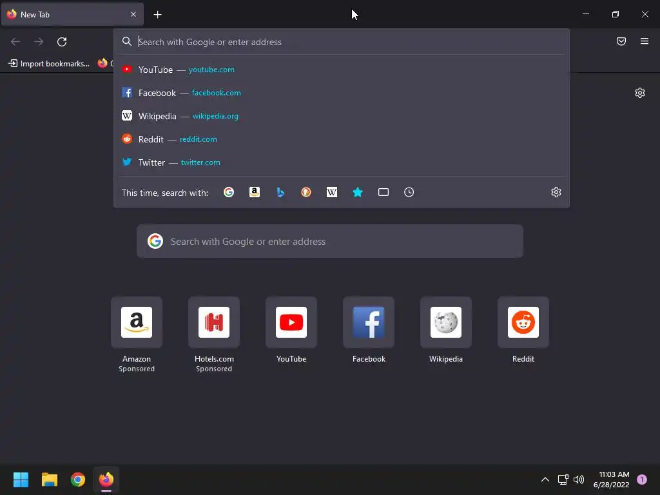
Task: Search bookmarks using the star icon
Action: [x=357, y=192]
